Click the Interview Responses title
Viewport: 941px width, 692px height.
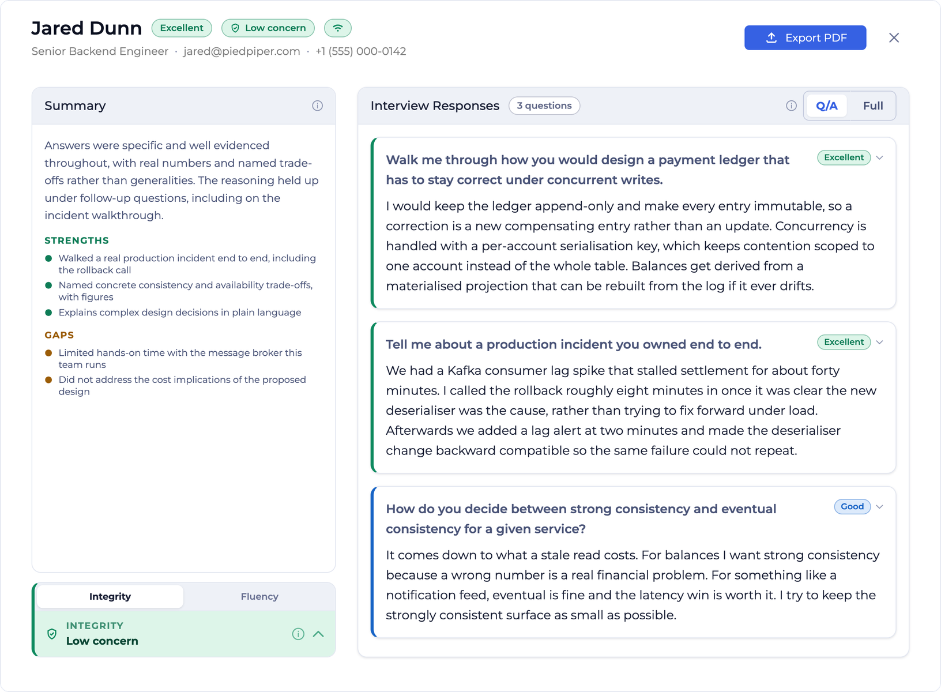click(435, 106)
